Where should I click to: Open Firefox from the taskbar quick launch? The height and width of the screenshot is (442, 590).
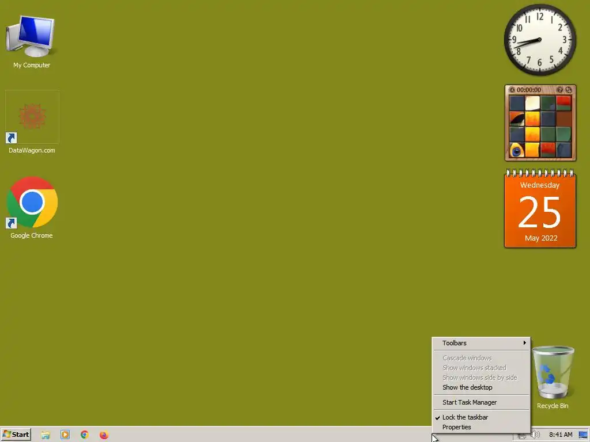tap(104, 435)
